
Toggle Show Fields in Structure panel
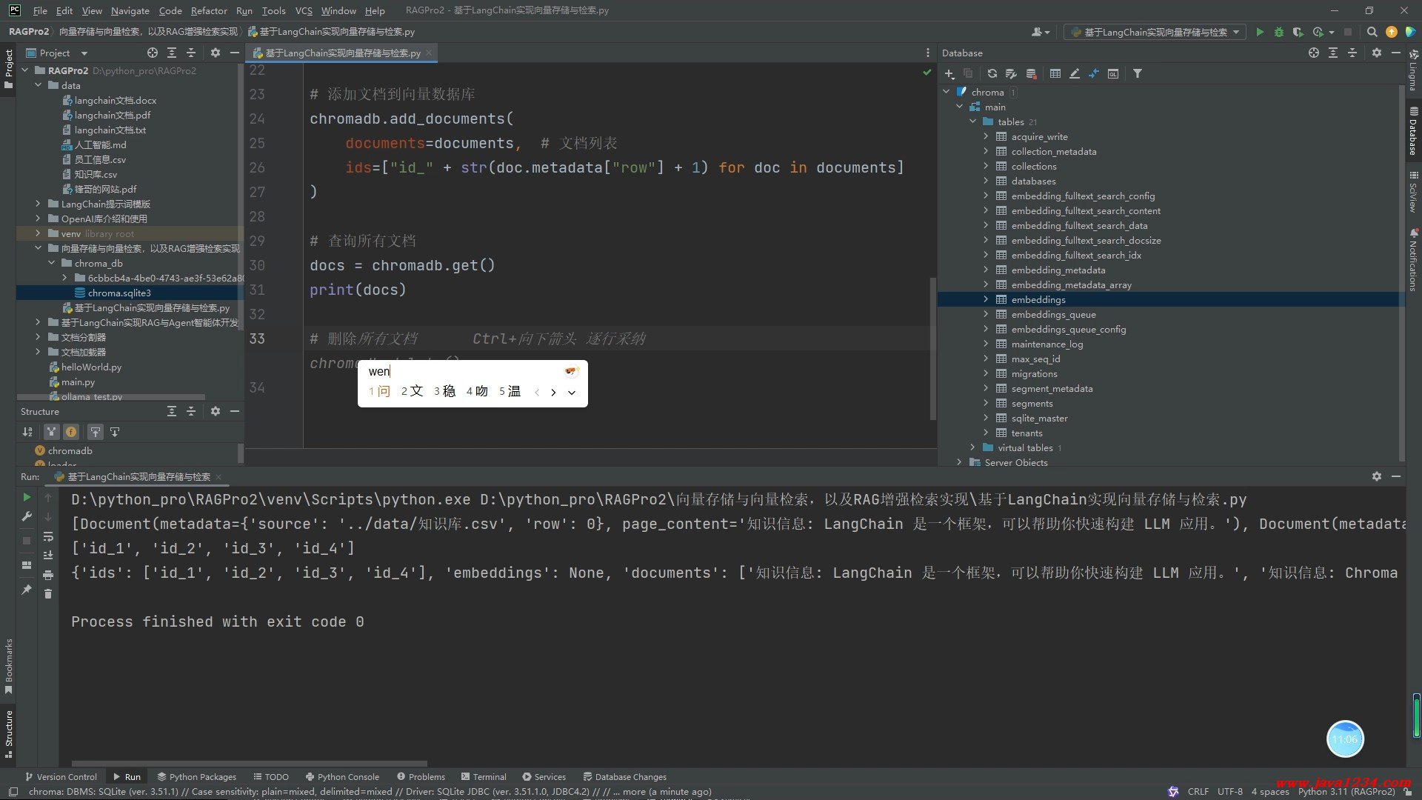pyautogui.click(x=71, y=432)
